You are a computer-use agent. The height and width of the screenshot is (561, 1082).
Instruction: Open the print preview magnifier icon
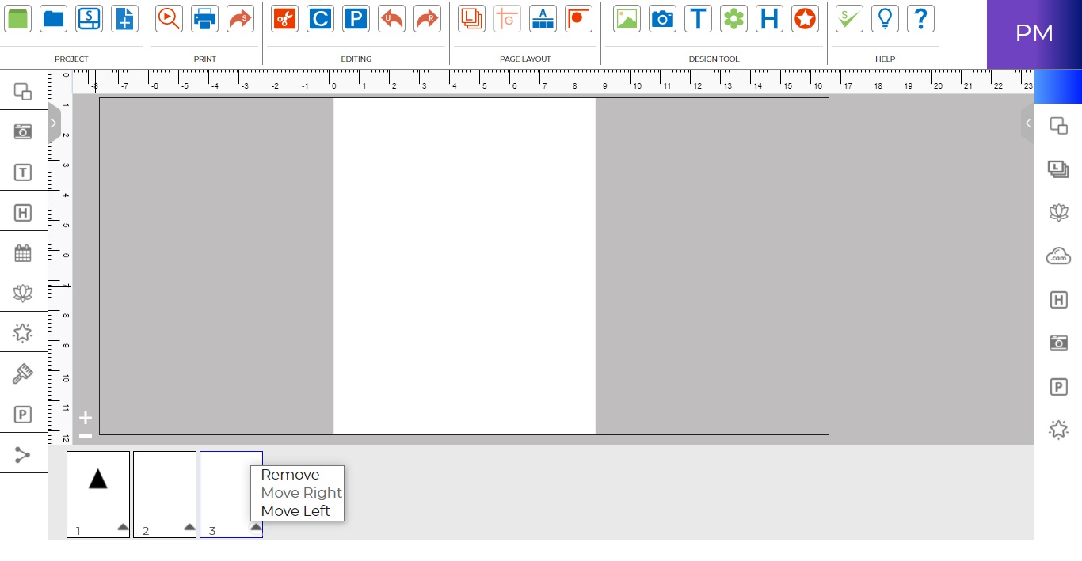pos(169,18)
